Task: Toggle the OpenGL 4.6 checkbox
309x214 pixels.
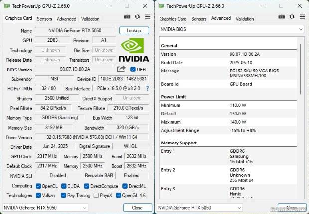Action: coord(119,195)
